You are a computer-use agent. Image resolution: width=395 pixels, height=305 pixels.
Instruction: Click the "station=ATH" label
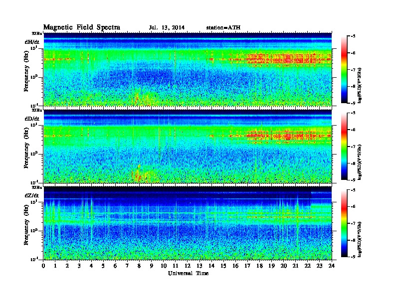click(x=223, y=28)
